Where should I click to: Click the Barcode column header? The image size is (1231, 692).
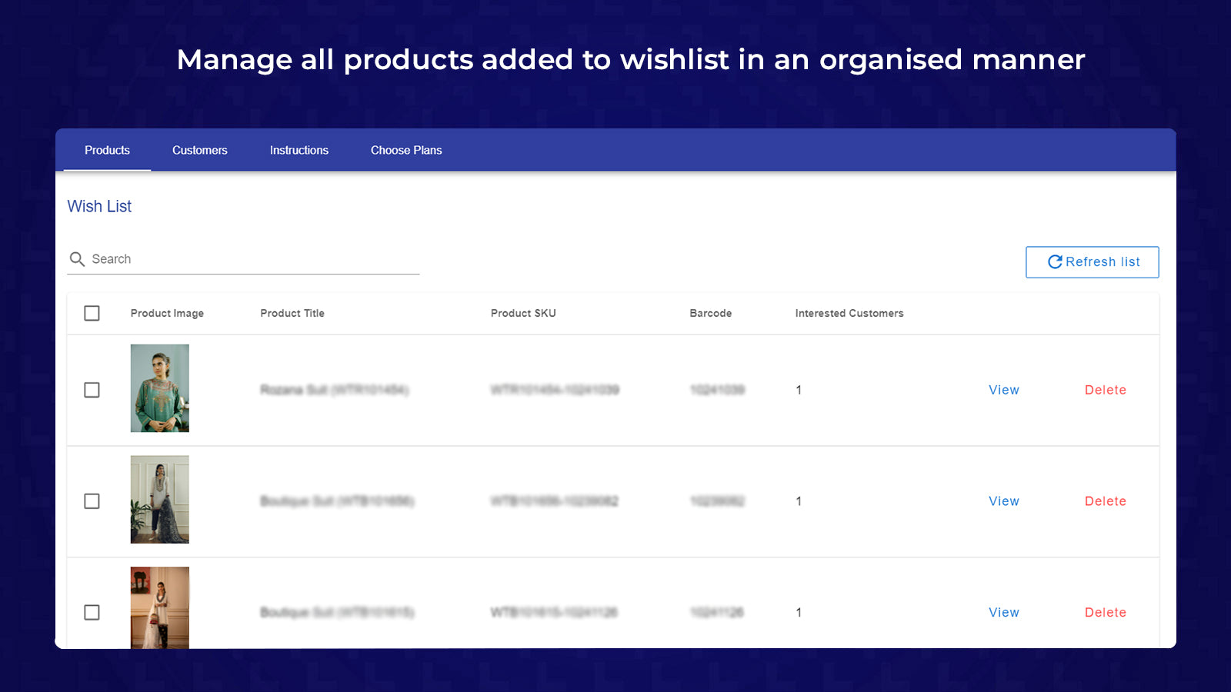711,313
